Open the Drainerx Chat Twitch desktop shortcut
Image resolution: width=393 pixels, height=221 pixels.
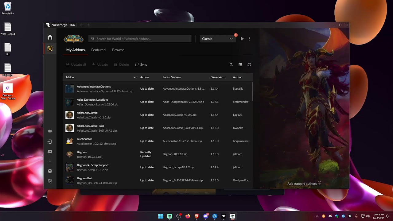8,92
